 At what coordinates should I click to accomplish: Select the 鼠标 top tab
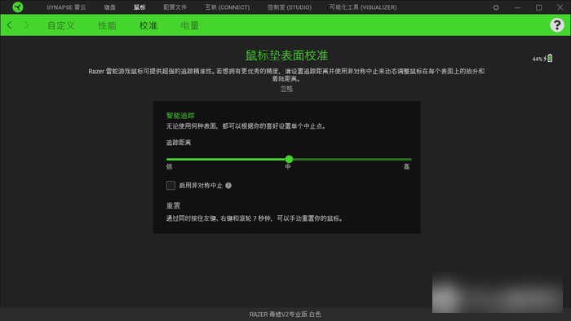tap(139, 7)
